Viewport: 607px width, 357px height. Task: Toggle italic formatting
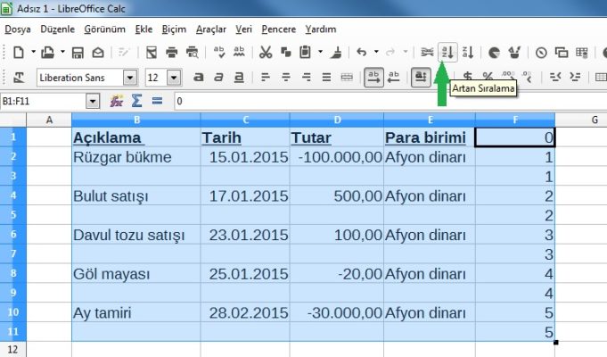pos(219,78)
